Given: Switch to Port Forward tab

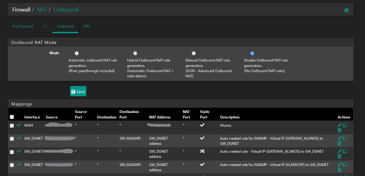Looking at the screenshot, I should point(23,26).
